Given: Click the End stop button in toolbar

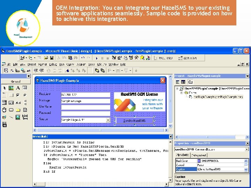Looking at the screenshot, I should coord(108,58).
